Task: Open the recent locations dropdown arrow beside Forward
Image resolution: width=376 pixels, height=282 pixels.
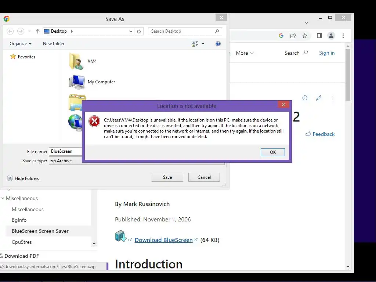Action: (29, 31)
